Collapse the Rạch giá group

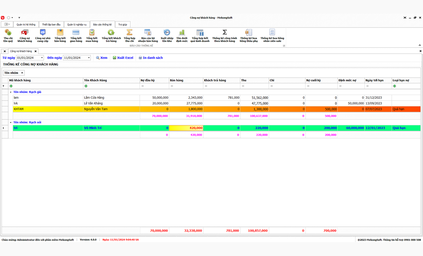(11, 92)
